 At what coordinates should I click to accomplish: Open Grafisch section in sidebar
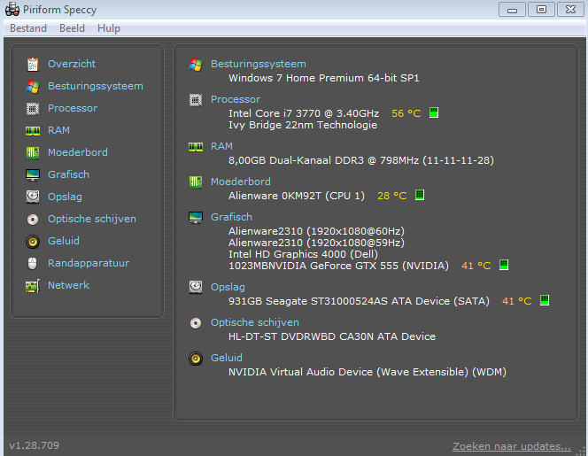(68, 174)
